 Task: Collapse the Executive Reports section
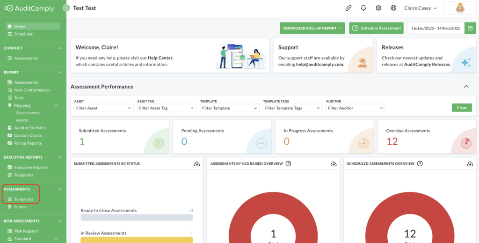click(x=60, y=157)
